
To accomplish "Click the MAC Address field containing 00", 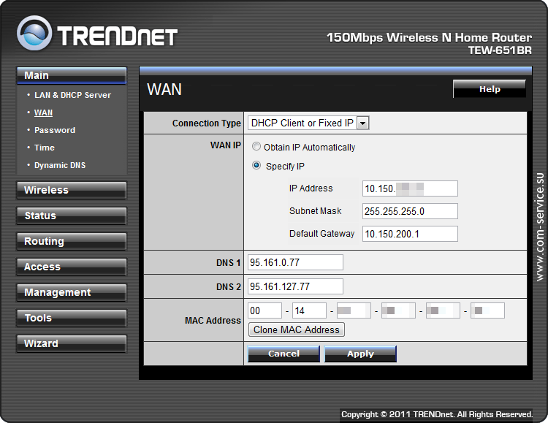I will point(265,310).
